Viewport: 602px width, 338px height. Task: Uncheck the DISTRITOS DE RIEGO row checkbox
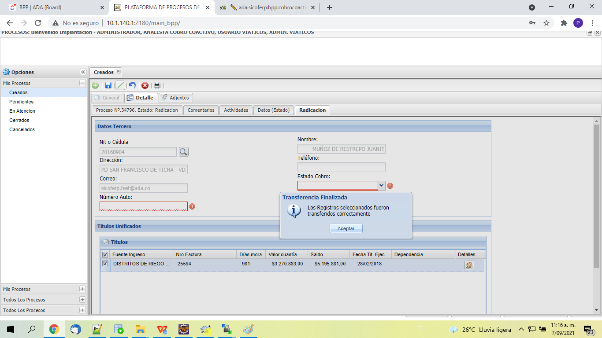click(x=105, y=264)
